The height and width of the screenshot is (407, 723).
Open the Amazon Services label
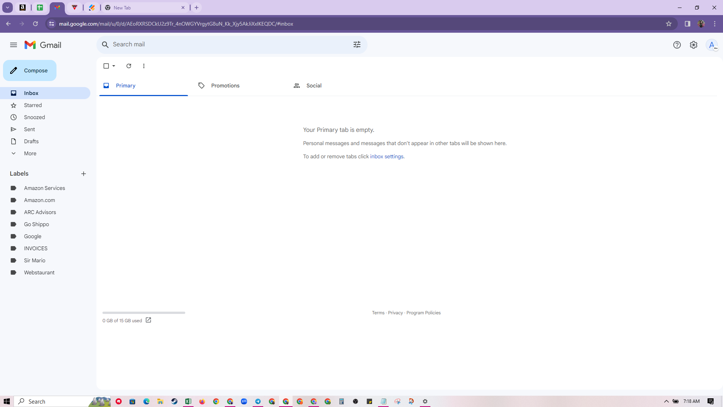pos(45,188)
